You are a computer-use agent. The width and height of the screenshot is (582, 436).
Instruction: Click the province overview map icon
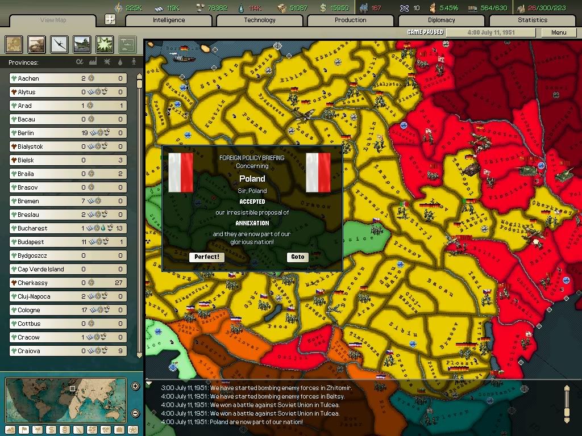pyautogui.click(x=14, y=44)
